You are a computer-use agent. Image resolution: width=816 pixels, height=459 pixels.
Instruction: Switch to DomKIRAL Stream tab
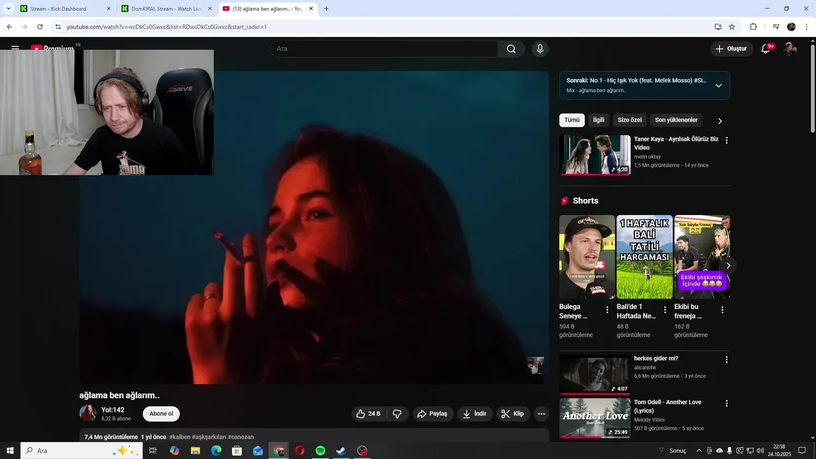165,9
